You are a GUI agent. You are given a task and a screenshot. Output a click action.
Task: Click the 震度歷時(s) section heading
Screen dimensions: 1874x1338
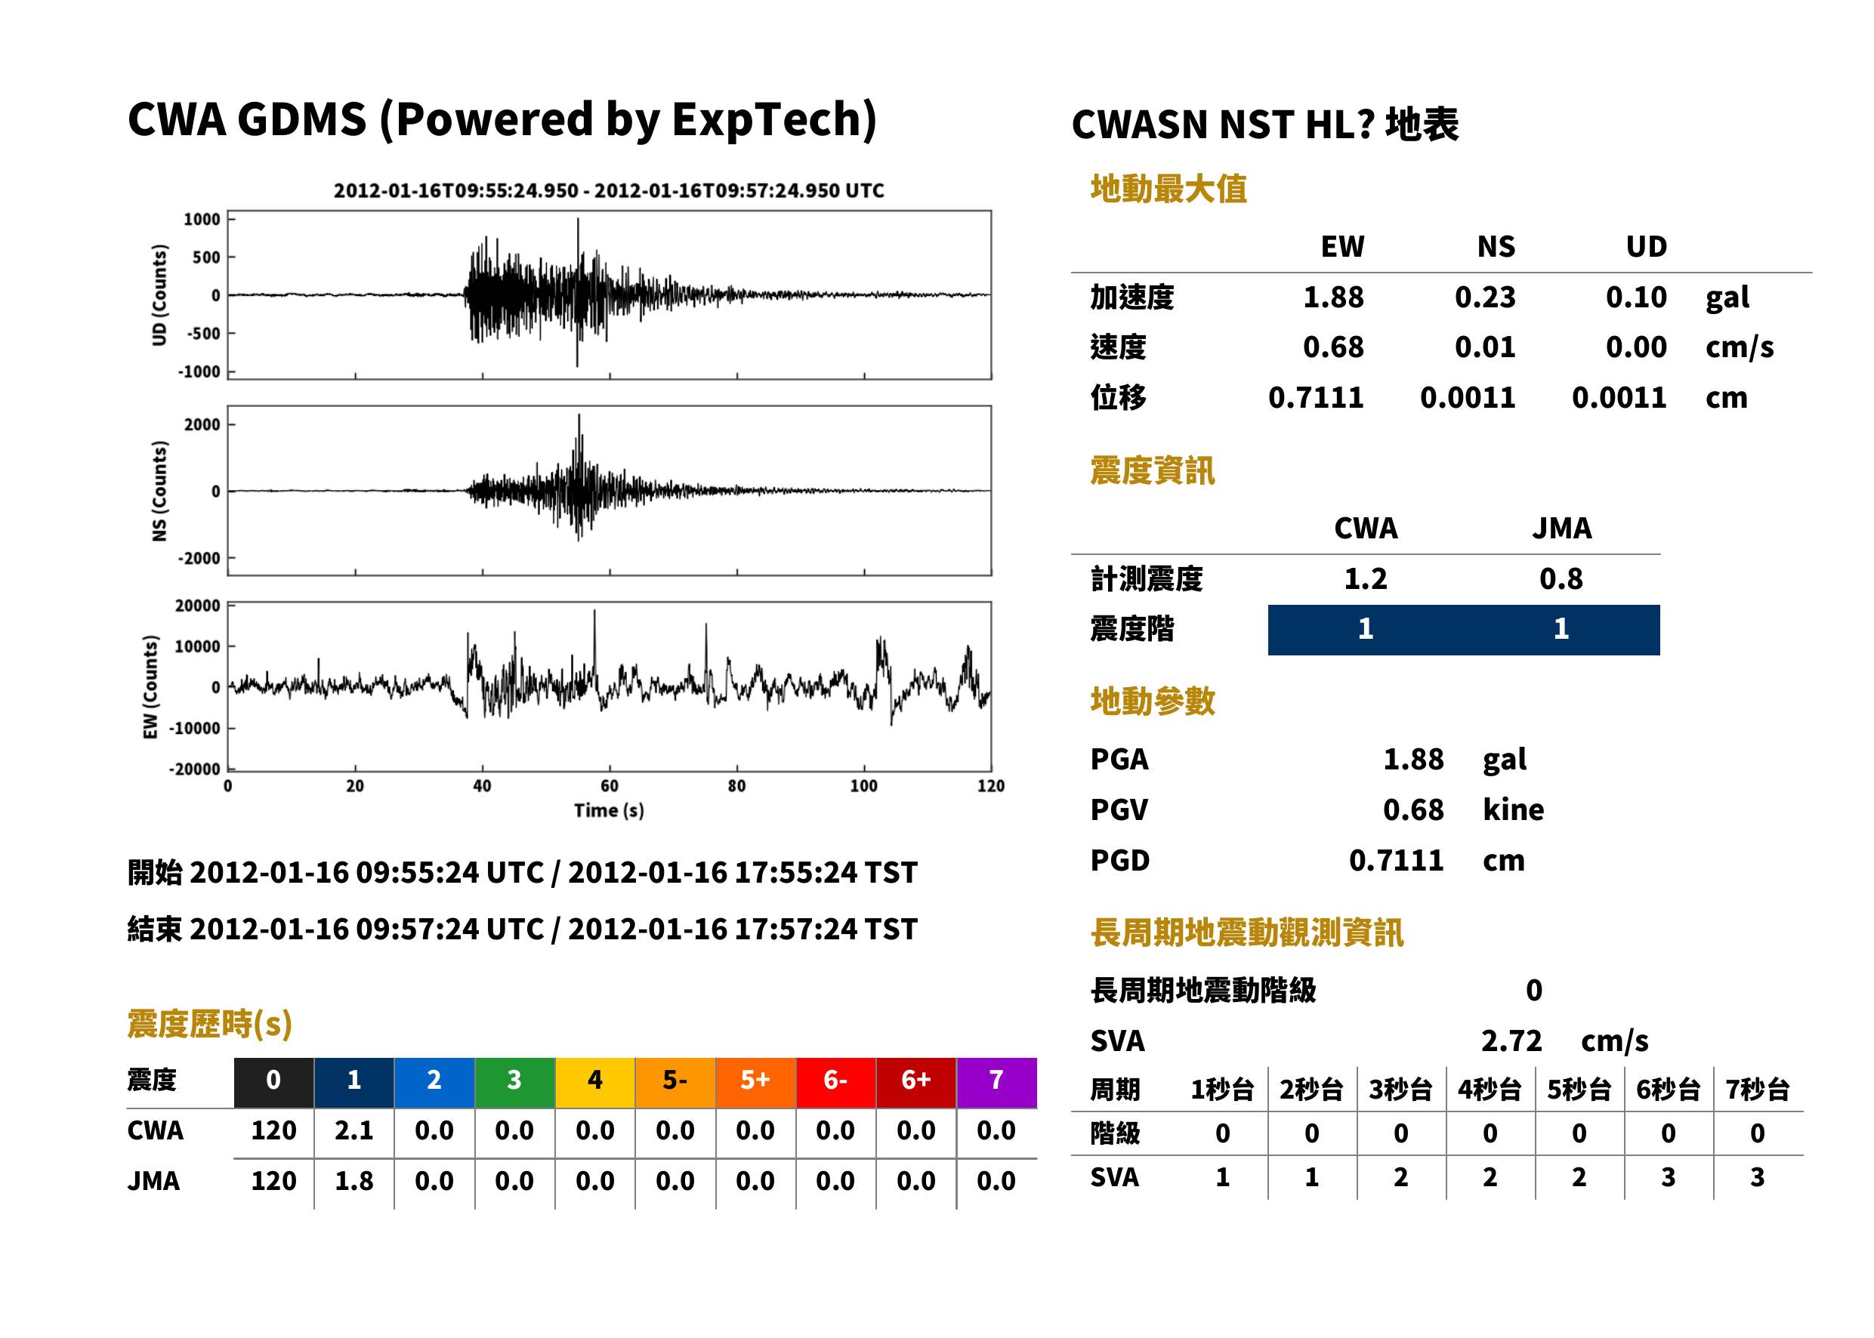tap(210, 1024)
